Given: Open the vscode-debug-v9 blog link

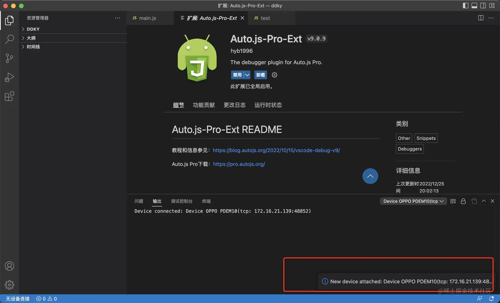Looking at the screenshot, I should tap(276, 150).
